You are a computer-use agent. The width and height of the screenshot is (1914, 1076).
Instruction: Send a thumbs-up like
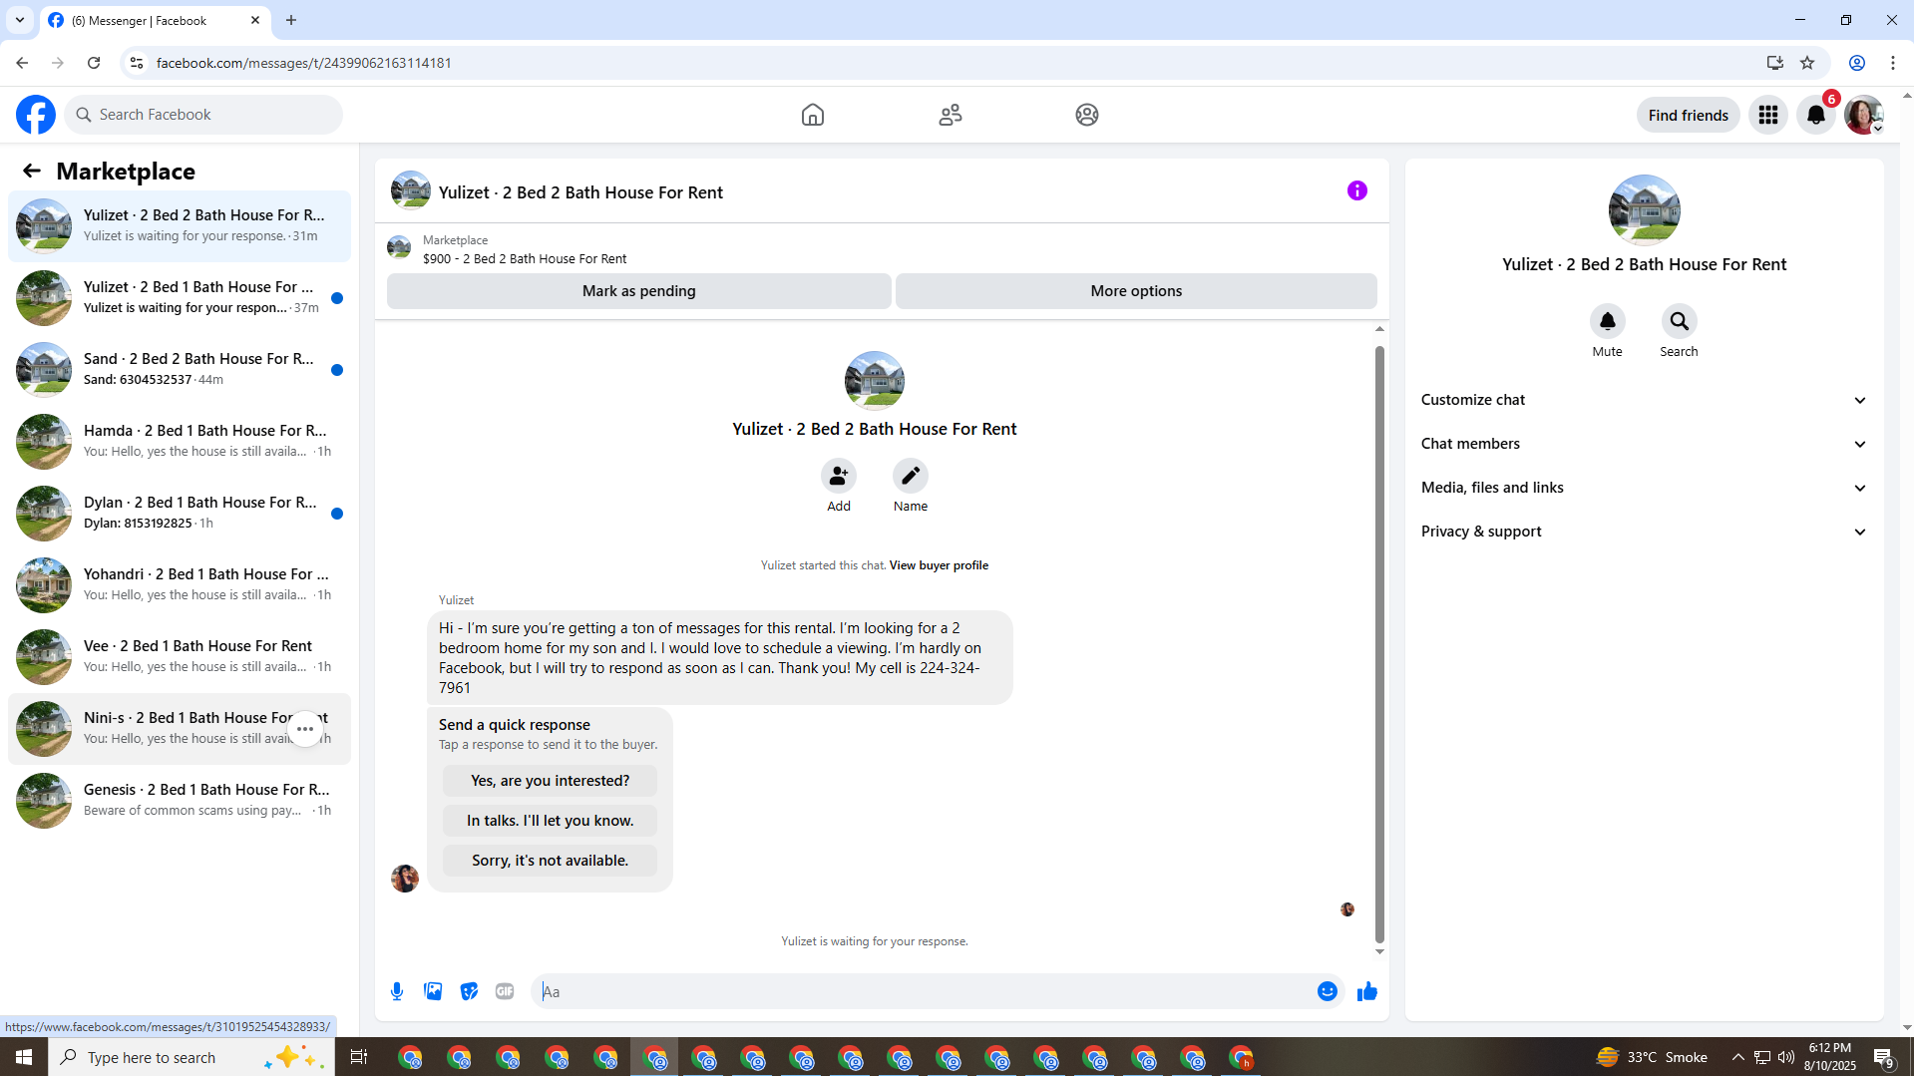(x=1367, y=991)
